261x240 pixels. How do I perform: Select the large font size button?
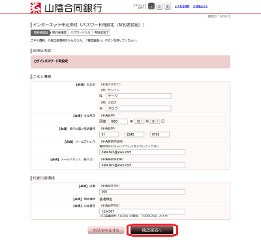click(168, 7)
